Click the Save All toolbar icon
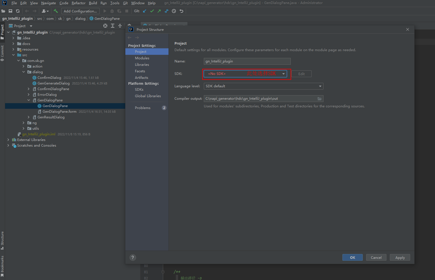The image size is (435, 280). tap(10, 11)
